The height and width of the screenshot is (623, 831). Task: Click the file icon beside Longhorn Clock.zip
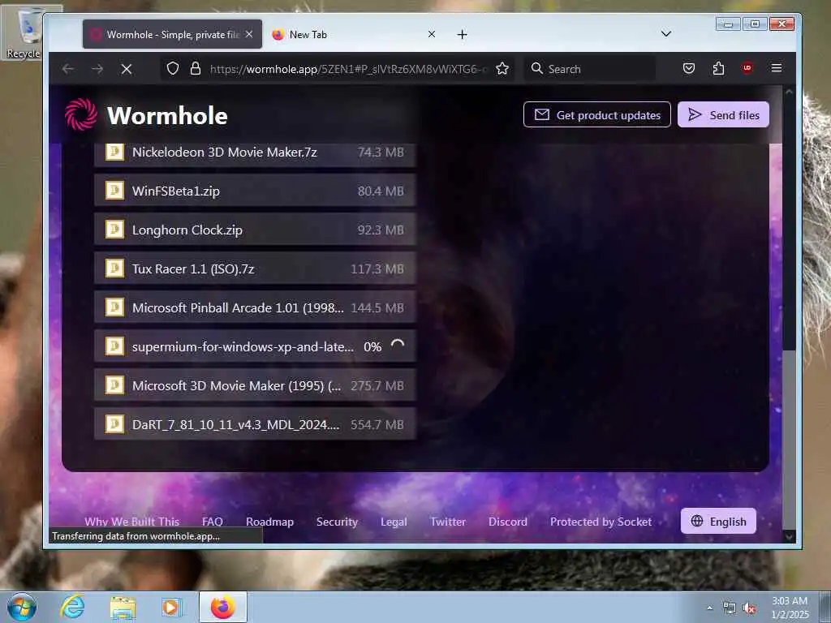[114, 230]
